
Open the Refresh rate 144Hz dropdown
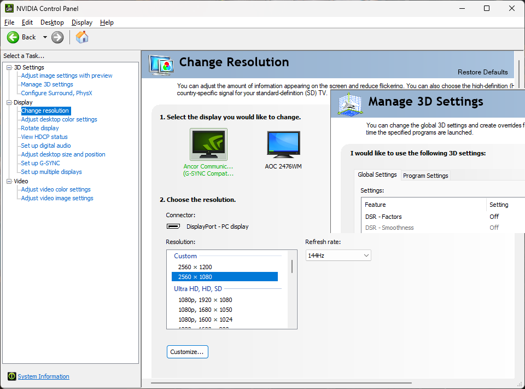[x=338, y=256]
